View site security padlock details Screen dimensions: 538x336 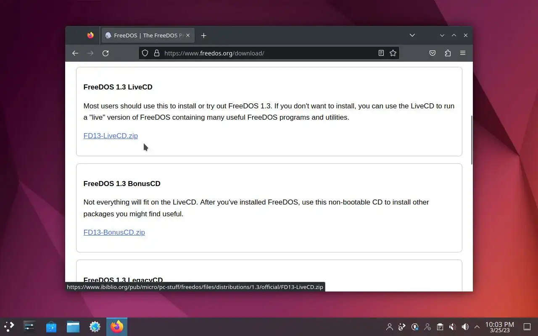(157, 53)
